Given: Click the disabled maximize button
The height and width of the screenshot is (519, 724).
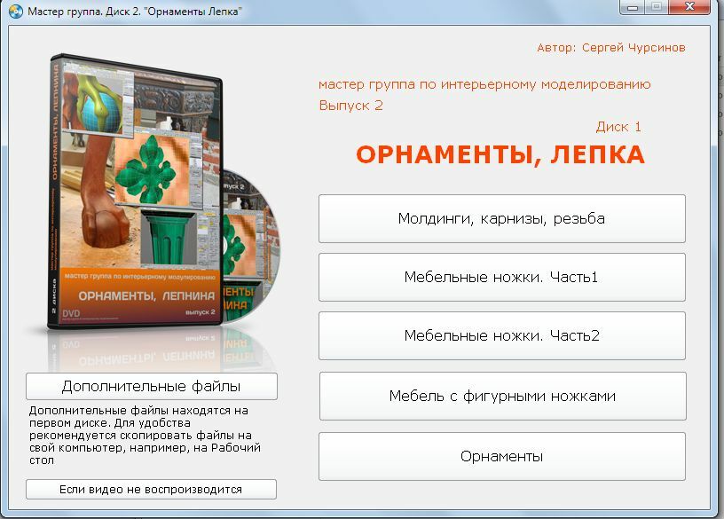Looking at the screenshot, I should (x=657, y=7).
